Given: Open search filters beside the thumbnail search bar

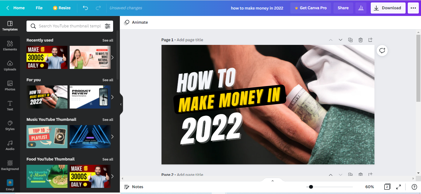Looking at the screenshot, I should click(108, 26).
